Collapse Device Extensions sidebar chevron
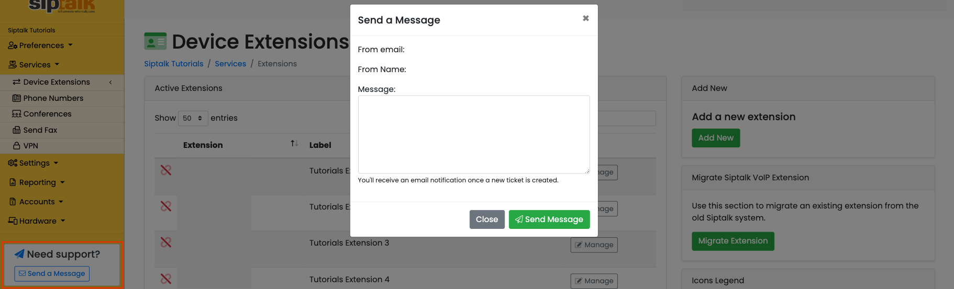Image resolution: width=954 pixels, height=289 pixels. click(x=110, y=83)
